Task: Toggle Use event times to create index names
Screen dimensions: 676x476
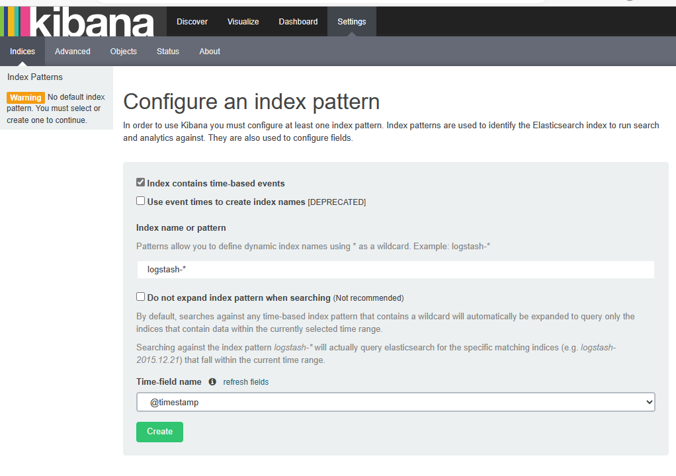Action: click(x=140, y=201)
